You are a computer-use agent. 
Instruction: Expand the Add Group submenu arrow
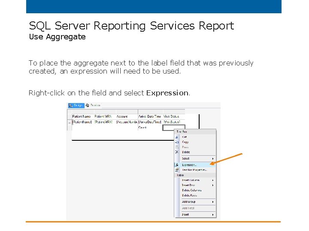[x=213, y=202]
